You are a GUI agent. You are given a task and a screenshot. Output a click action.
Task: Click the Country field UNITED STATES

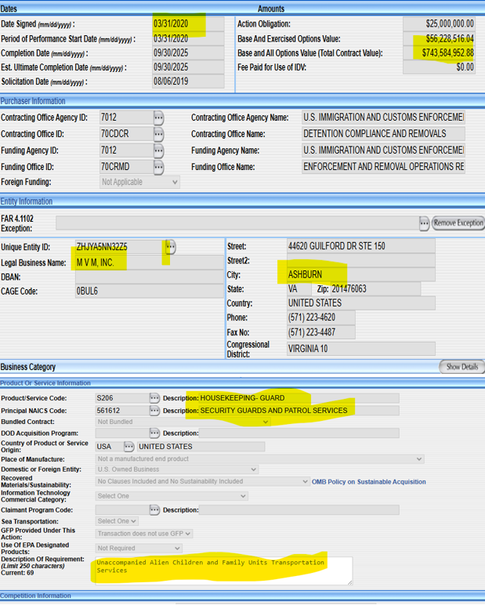point(361,303)
